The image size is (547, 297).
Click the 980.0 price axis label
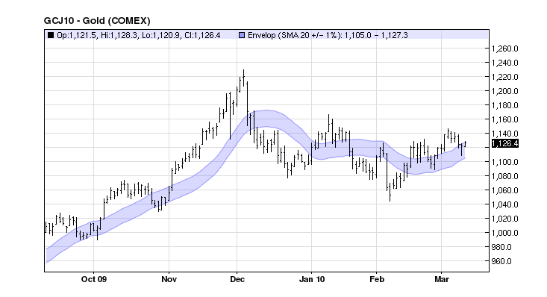pyautogui.click(x=501, y=247)
